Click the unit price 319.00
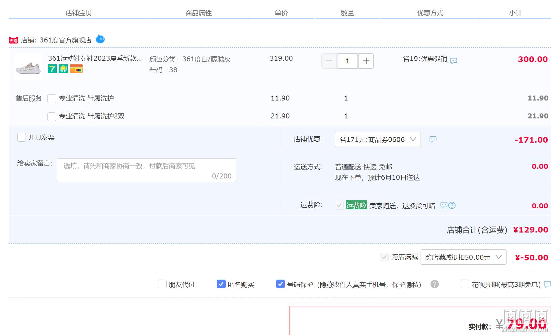Screen dimensions: 551x335 [x=281, y=58]
